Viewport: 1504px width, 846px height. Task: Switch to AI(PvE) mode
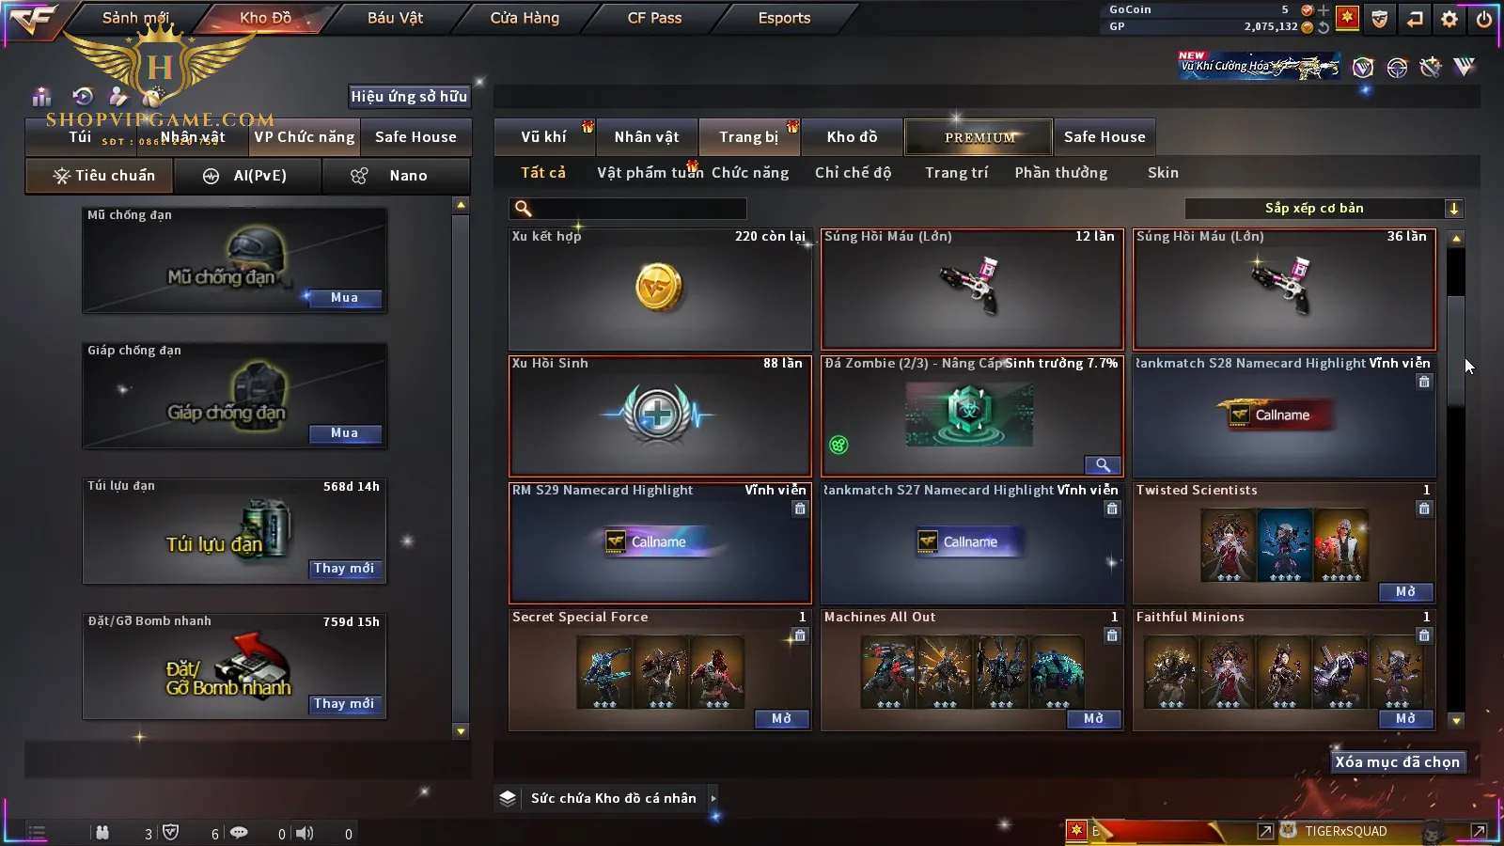tap(247, 176)
